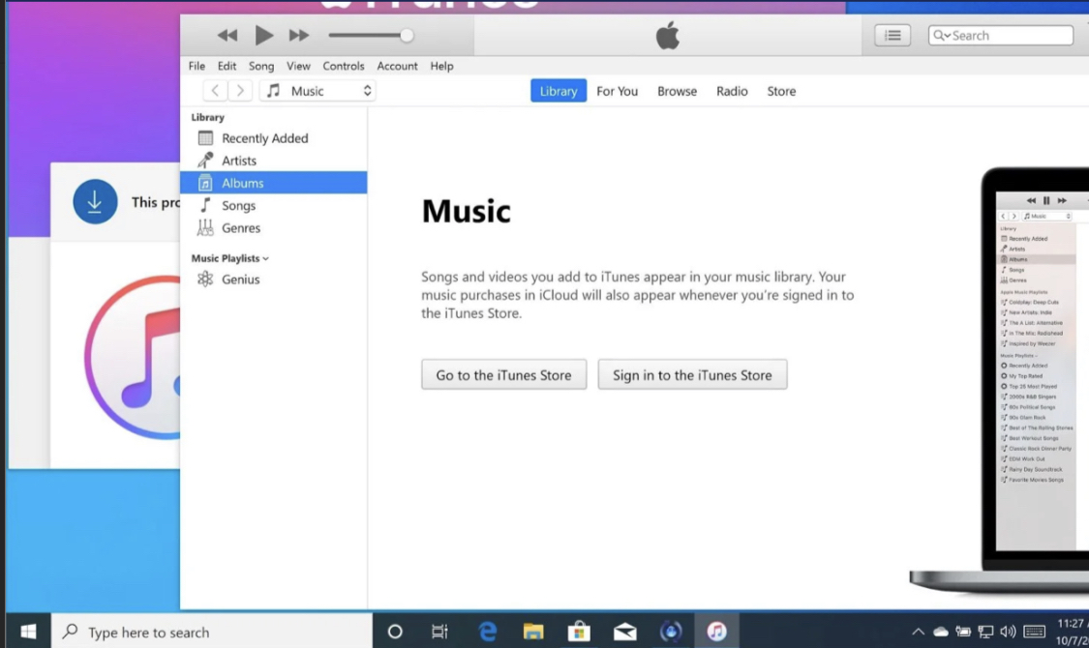Click into the iTunes Search field
1089x648 pixels.
1001,36
